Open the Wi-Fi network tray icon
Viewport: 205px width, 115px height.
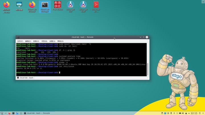(177, 113)
